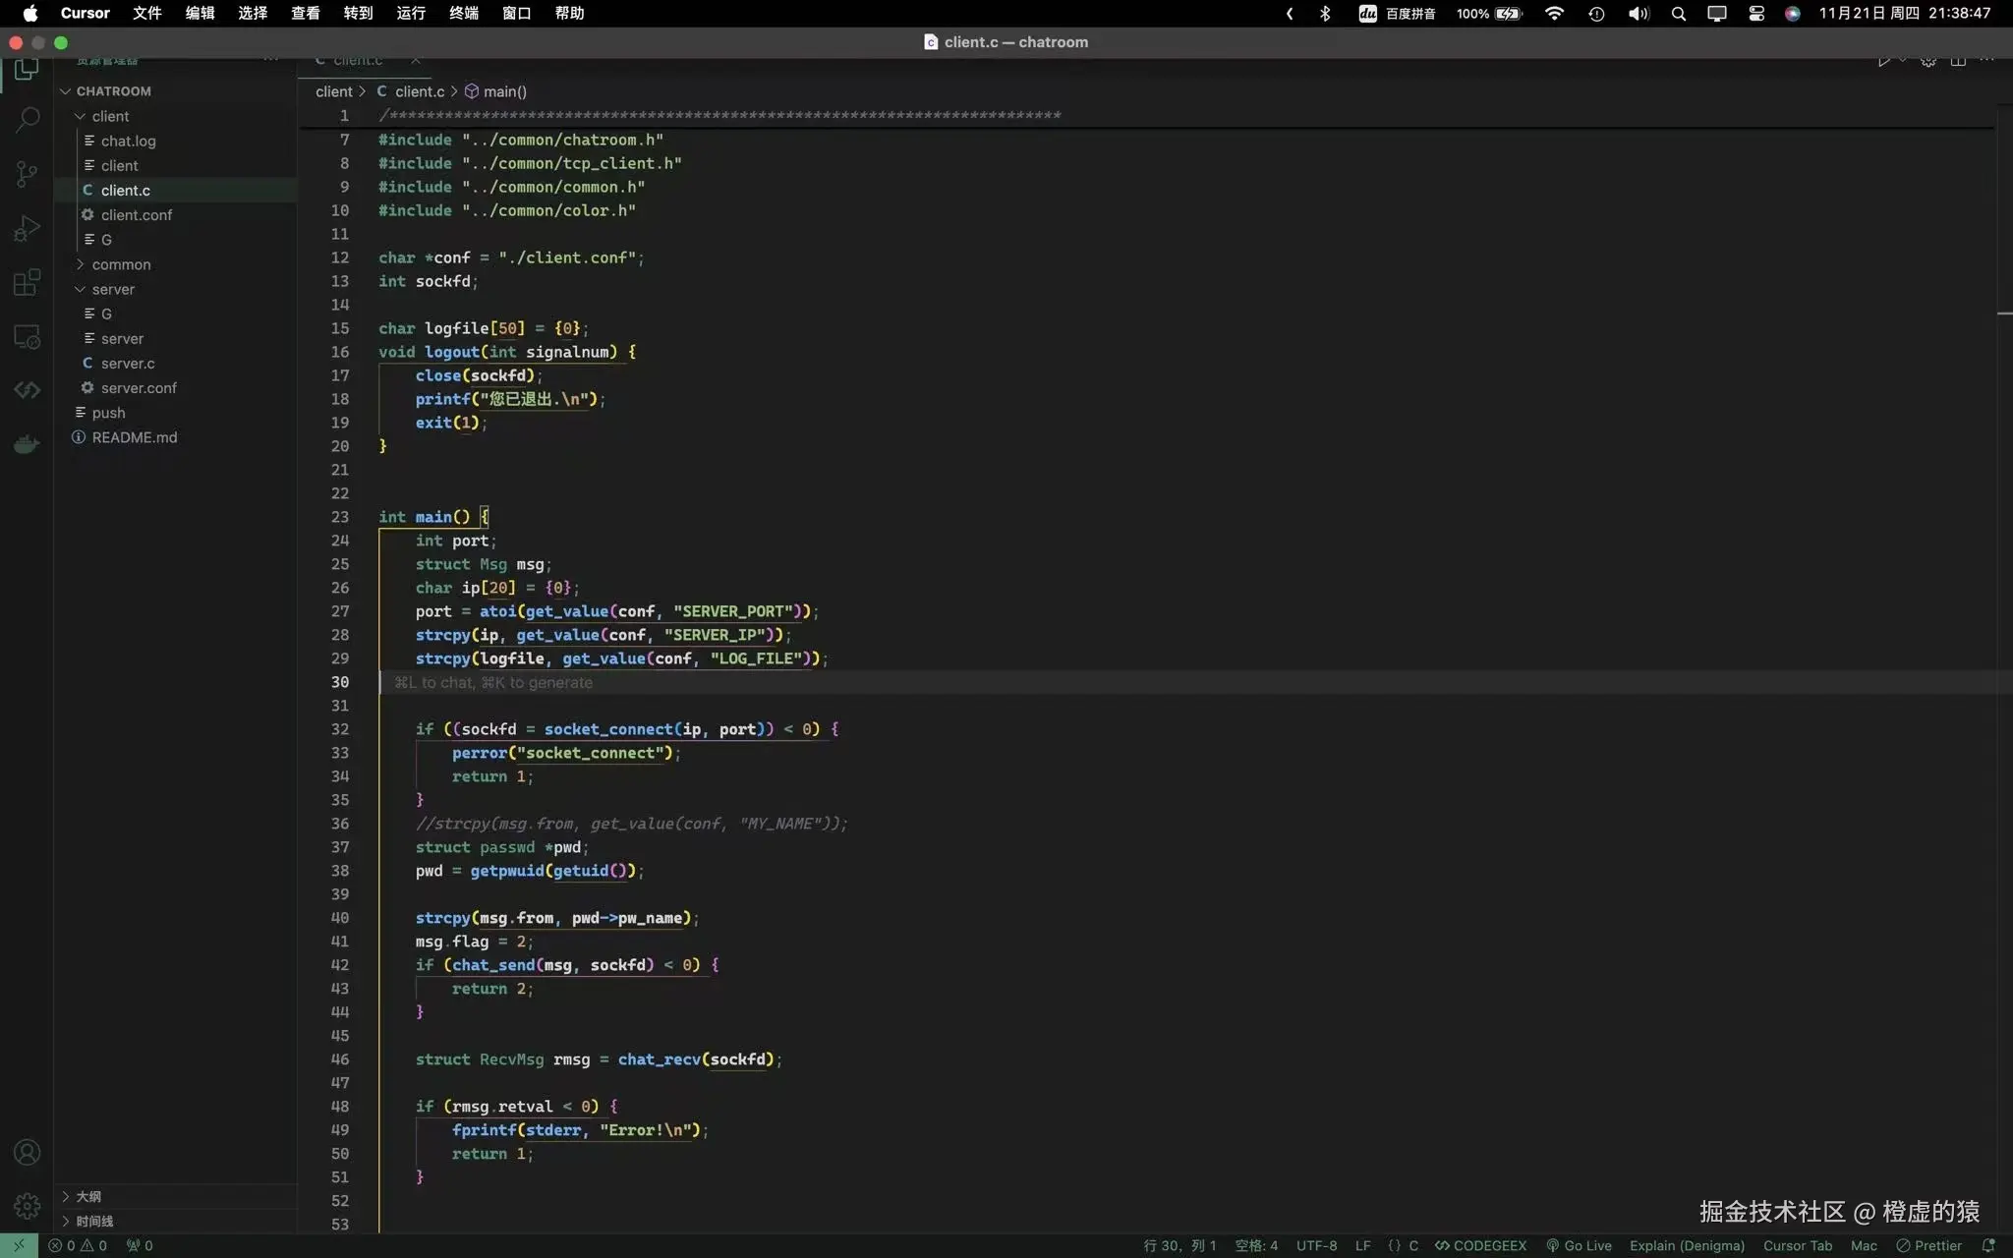Viewport: 2013px width, 1258px height.
Task: Open Remote Explorer icon in activity bar
Action: tap(27, 337)
